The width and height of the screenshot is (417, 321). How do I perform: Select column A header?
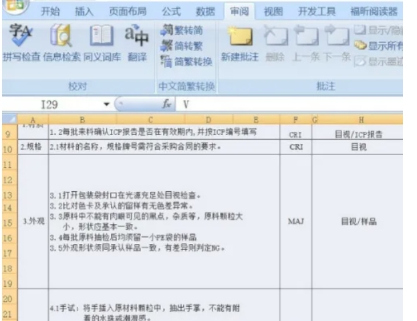click(33, 120)
